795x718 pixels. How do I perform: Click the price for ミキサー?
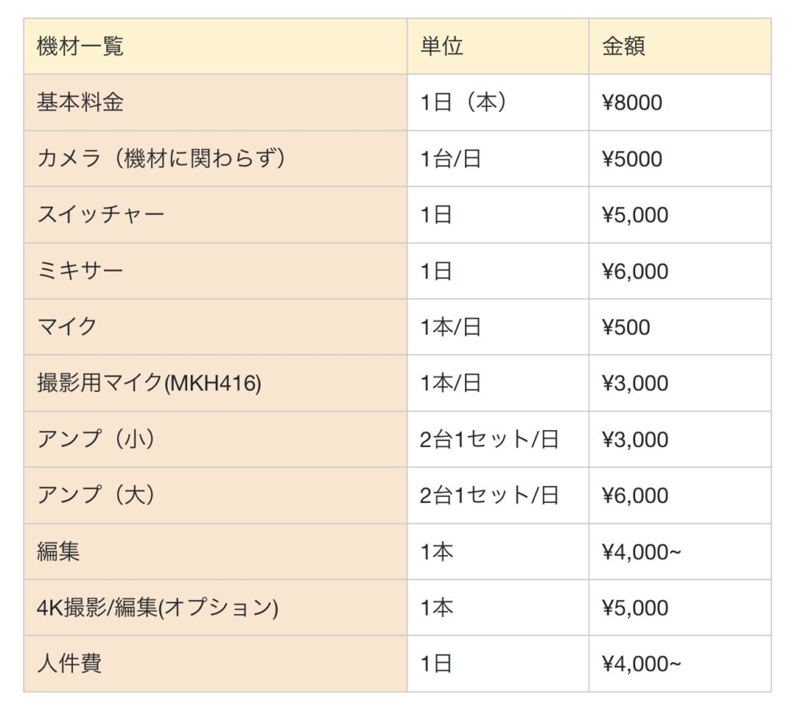(635, 272)
